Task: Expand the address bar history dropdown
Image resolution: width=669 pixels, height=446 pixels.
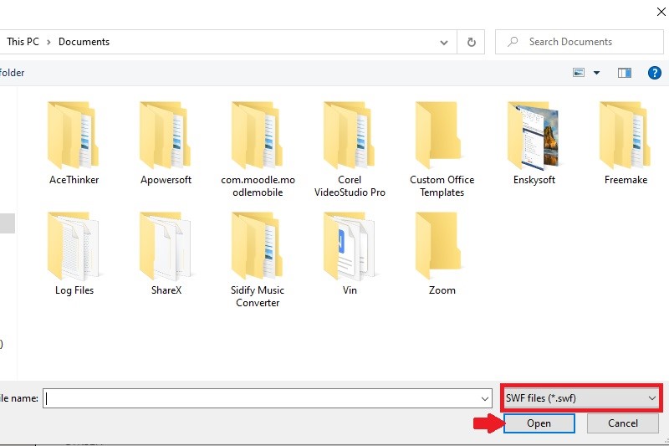Action: pyautogui.click(x=444, y=42)
